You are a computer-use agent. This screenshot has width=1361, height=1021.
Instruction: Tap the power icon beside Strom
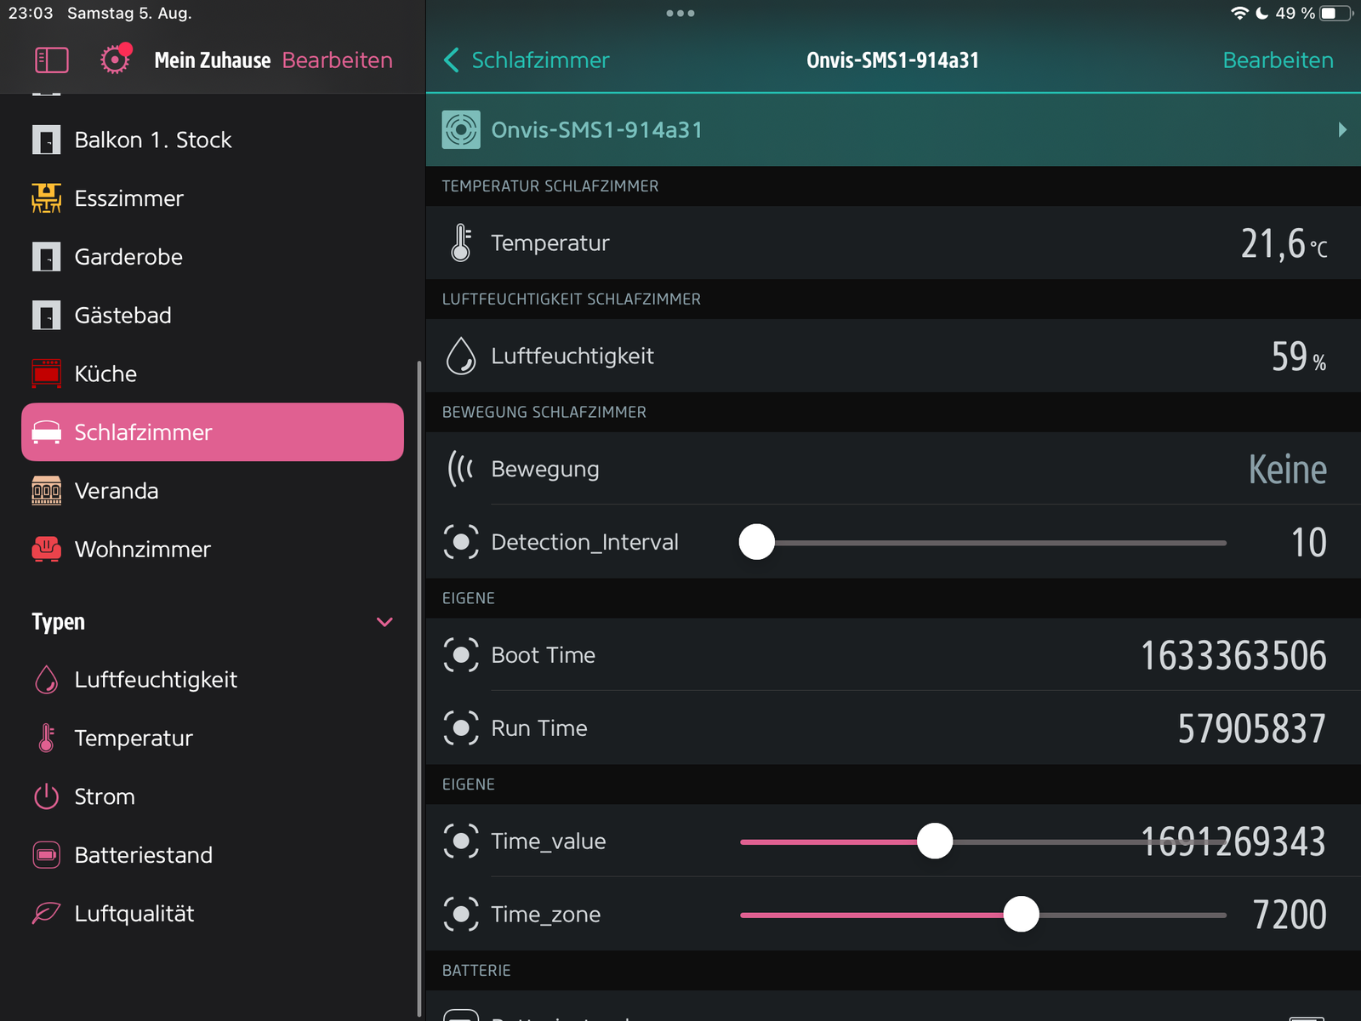coord(46,796)
